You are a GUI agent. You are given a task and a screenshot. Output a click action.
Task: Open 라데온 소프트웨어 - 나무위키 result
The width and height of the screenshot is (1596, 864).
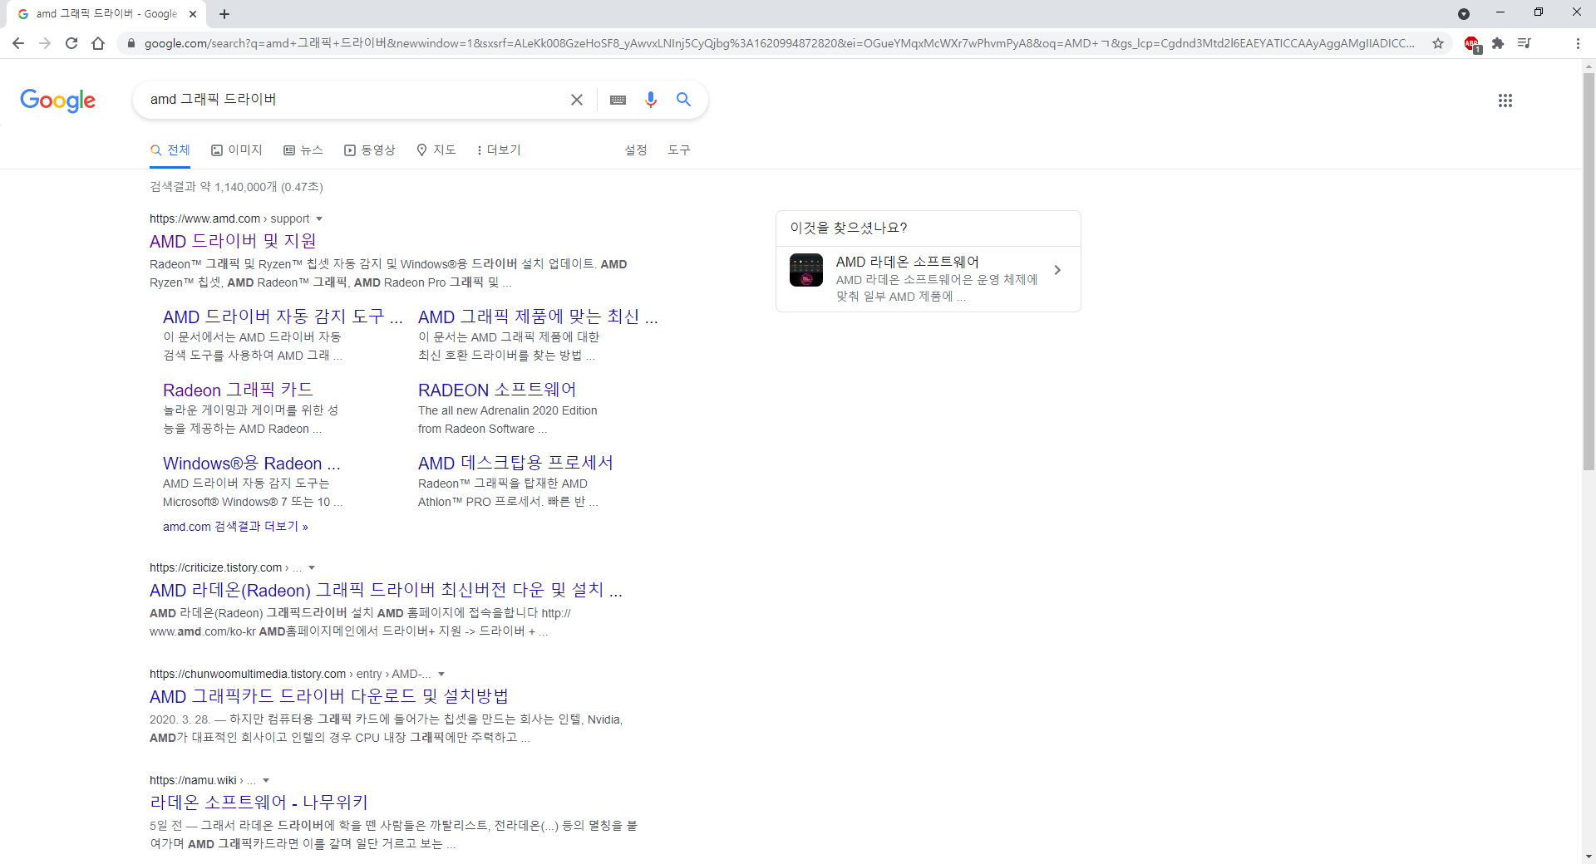point(259,803)
